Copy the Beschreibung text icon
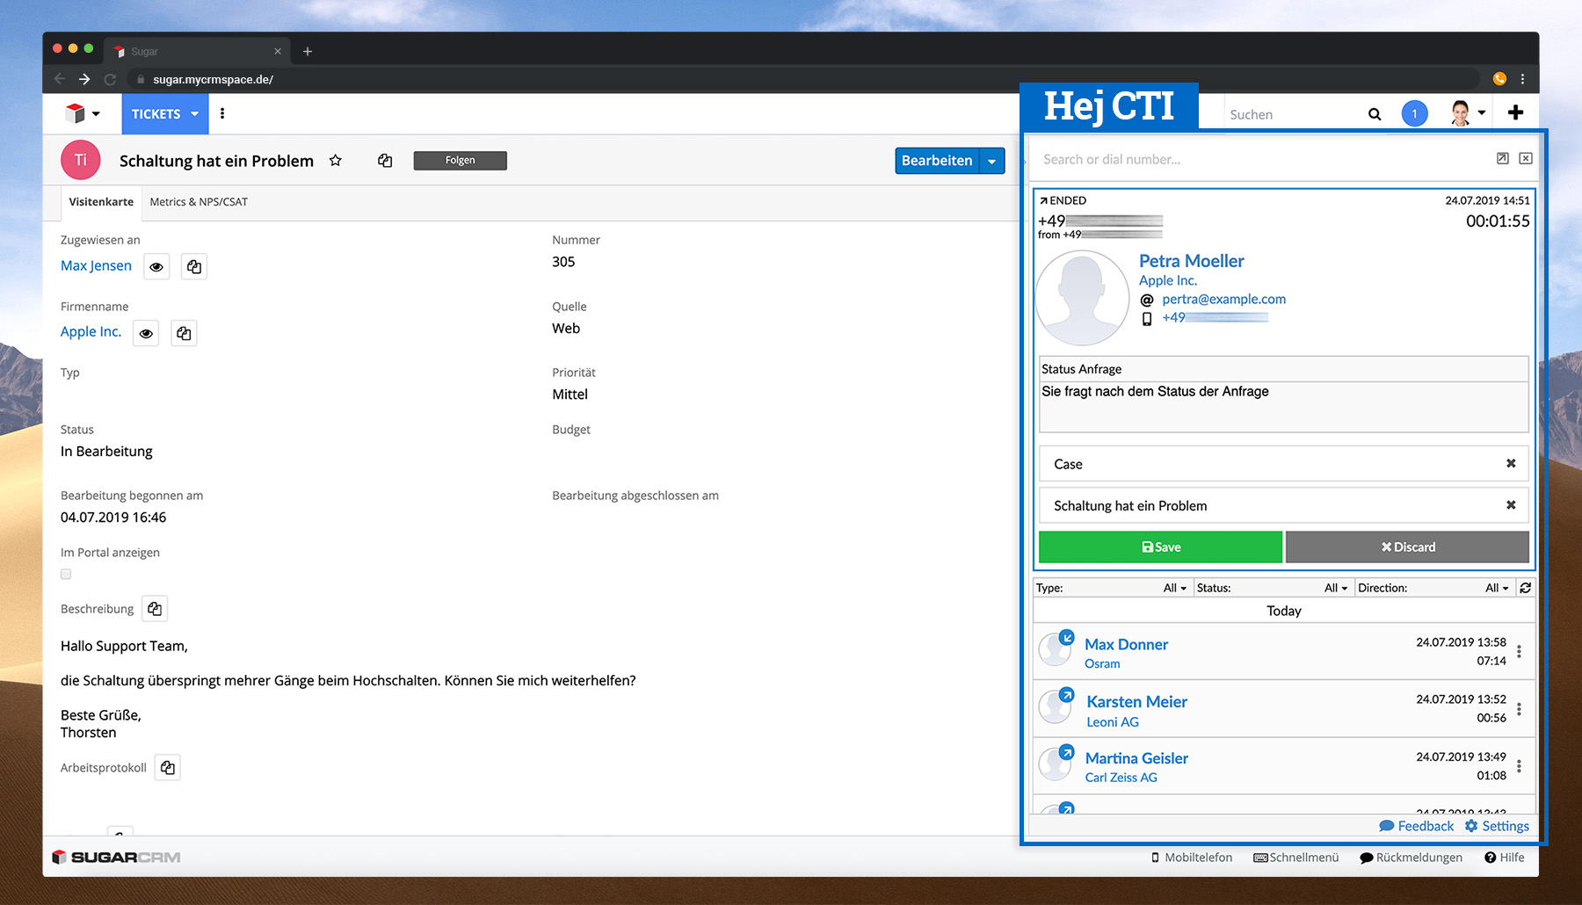Image resolution: width=1582 pixels, height=905 pixels. 155,609
